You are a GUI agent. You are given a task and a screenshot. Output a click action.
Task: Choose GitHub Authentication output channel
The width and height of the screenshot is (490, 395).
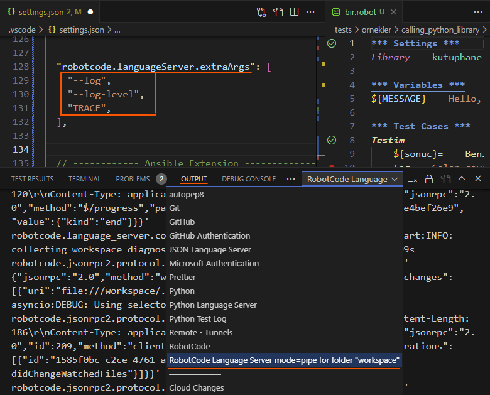pyautogui.click(x=285, y=235)
